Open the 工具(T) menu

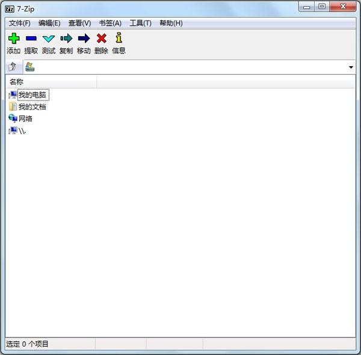[x=140, y=23]
